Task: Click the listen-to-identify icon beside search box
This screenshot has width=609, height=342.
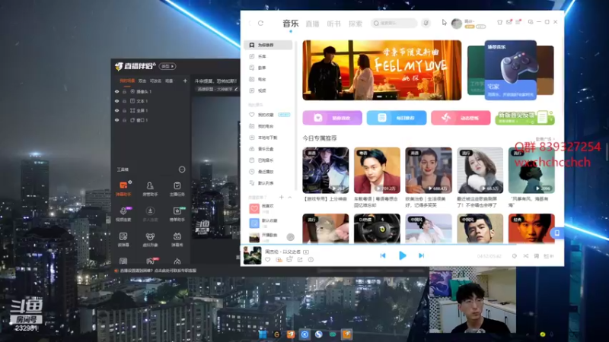Action: (x=426, y=24)
